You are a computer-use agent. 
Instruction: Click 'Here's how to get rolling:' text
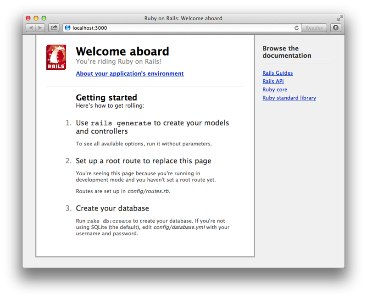click(x=110, y=106)
